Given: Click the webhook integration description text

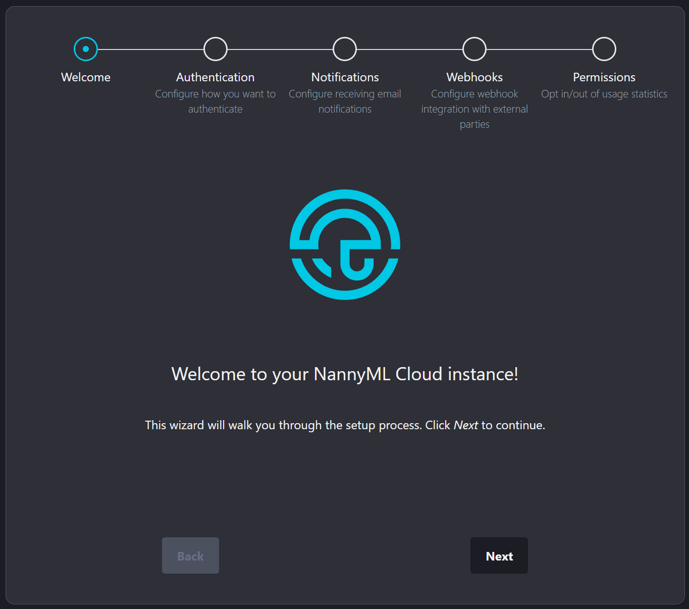Looking at the screenshot, I should point(474,109).
